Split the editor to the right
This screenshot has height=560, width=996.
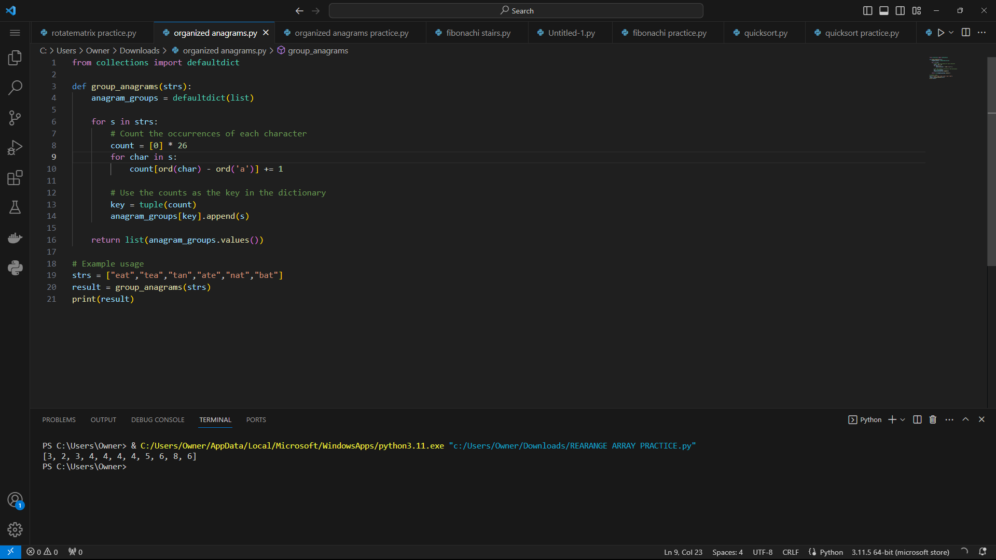[x=966, y=33]
